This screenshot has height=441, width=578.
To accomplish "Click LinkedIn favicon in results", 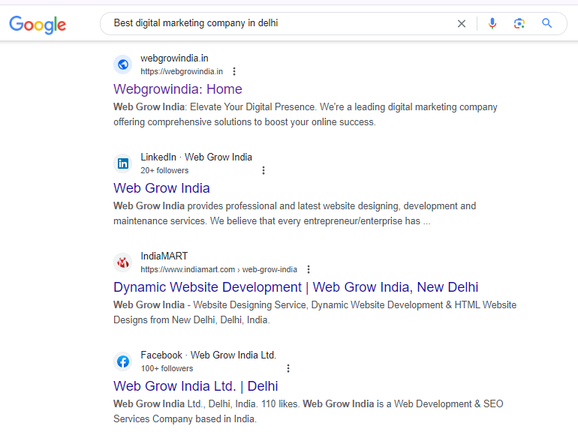I will tap(123, 163).
